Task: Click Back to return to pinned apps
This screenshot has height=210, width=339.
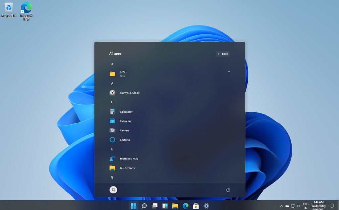Action: tap(222, 53)
